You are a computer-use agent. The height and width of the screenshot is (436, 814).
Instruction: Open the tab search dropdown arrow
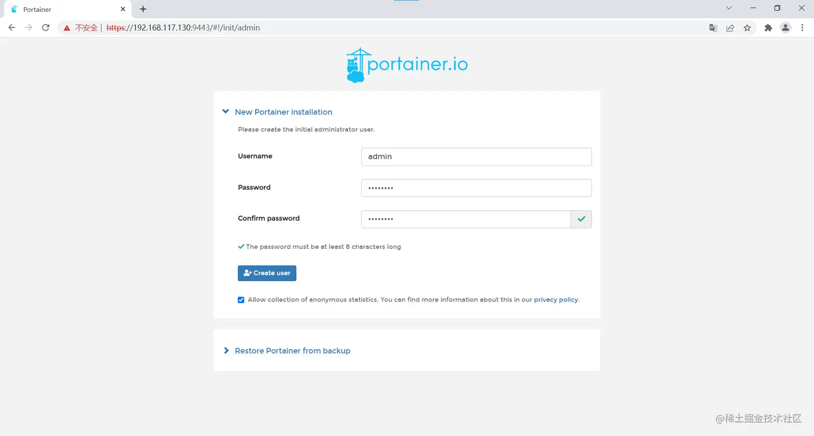[729, 8]
